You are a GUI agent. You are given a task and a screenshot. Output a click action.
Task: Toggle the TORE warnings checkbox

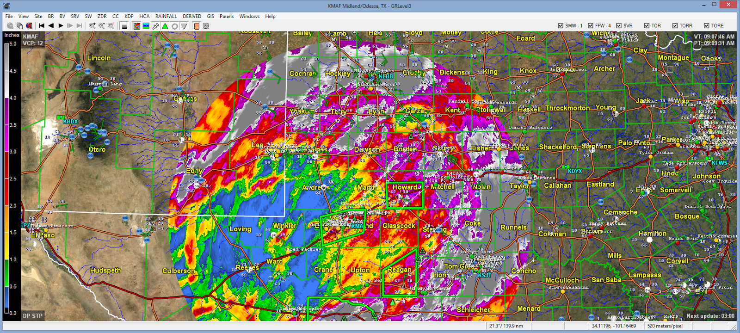(x=706, y=26)
